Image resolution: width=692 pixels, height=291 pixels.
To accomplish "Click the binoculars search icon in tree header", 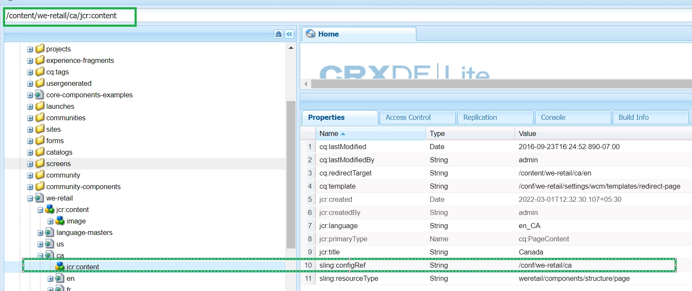I will (x=278, y=34).
